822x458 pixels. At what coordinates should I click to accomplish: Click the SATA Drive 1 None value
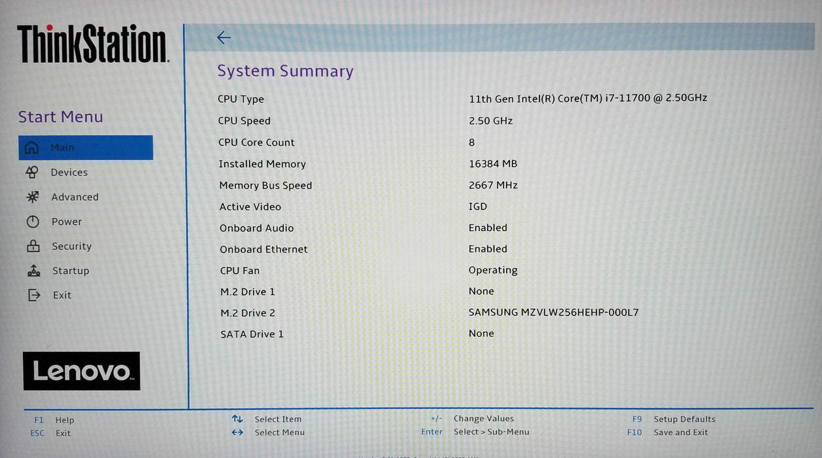click(x=481, y=334)
